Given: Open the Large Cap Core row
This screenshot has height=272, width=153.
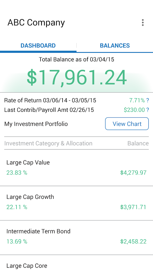Looking at the screenshot, I should point(76,264).
